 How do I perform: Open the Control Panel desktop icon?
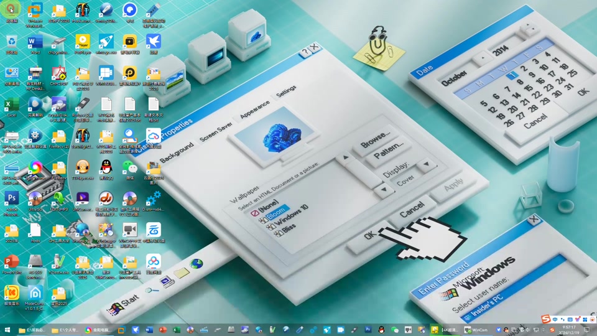tap(11, 76)
